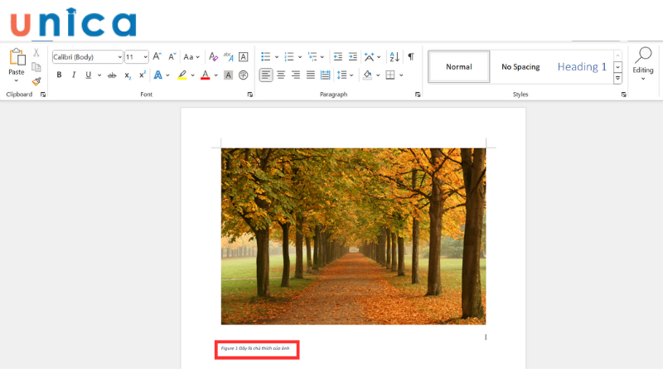
Task: Toggle Italic formatting
Action: pyautogui.click(x=74, y=75)
